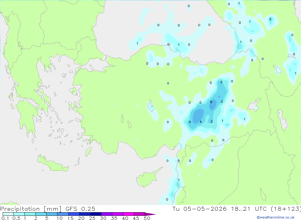This screenshot has height=220, width=301.
Task: Pick the 2–5 mm legend swatch
Action: (41, 214)
